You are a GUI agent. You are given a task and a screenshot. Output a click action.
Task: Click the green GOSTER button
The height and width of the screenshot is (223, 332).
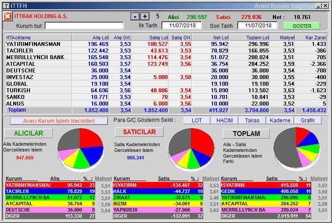pyautogui.click(x=302, y=26)
